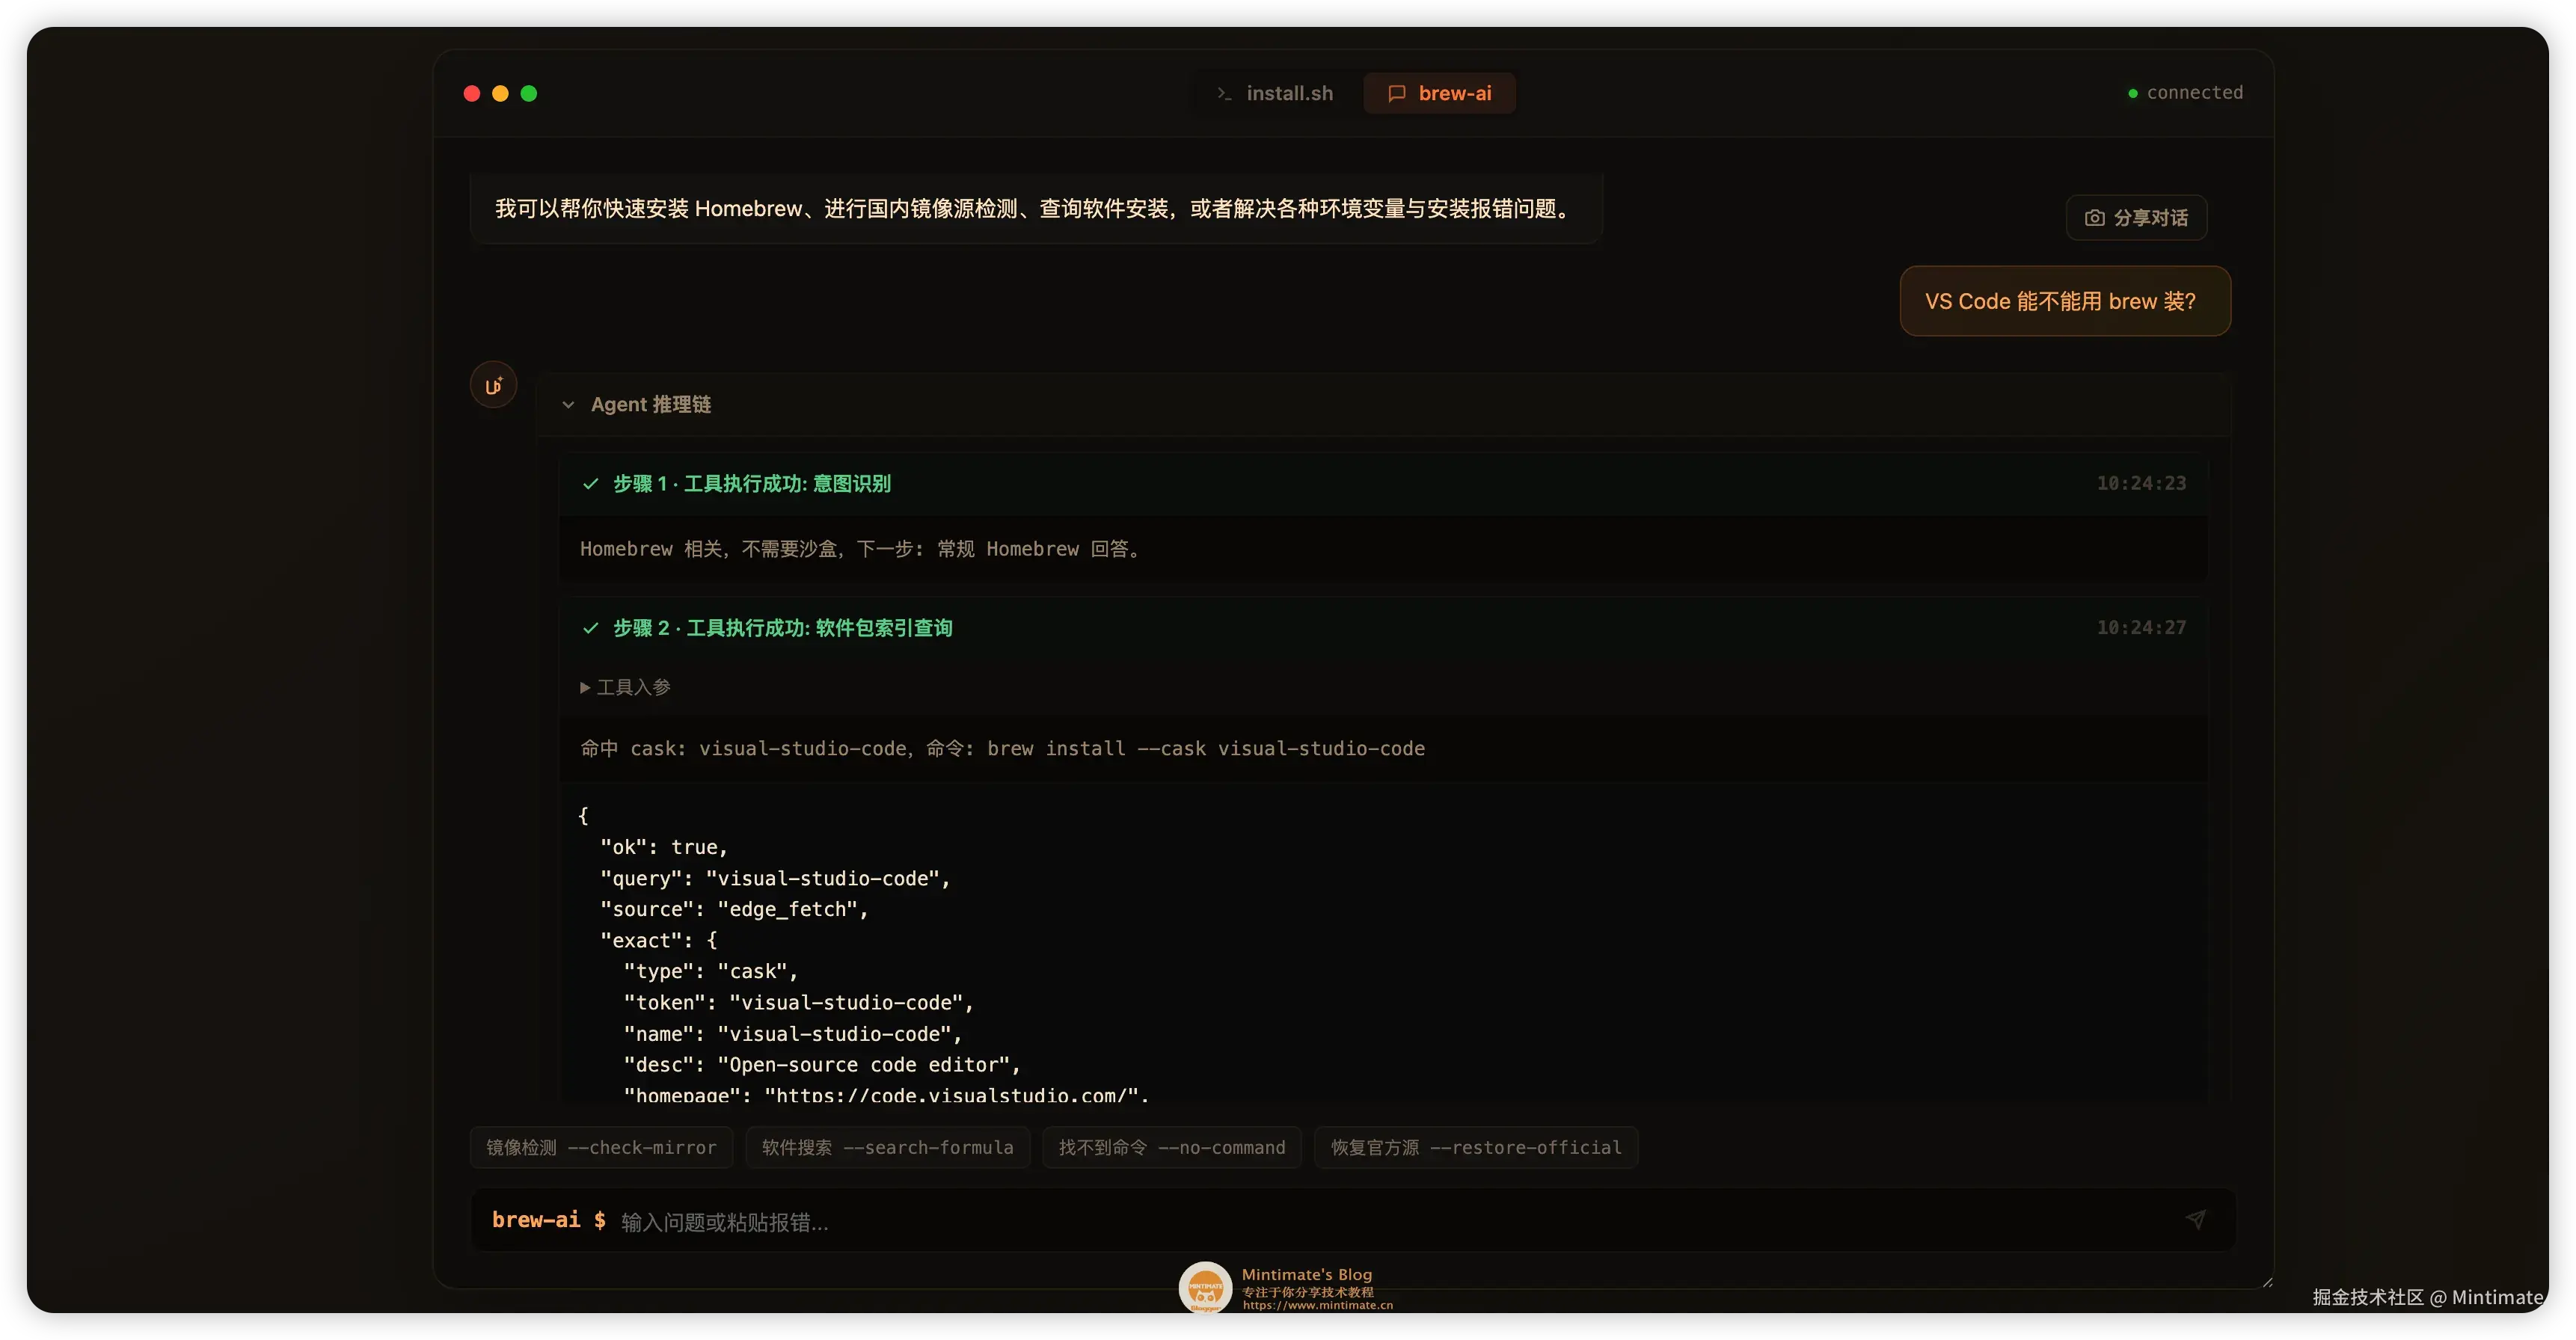Choose the 找不到命令 --no-command quick command
This screenshot has width=2576, height=1340.
pos(1171,1147)
